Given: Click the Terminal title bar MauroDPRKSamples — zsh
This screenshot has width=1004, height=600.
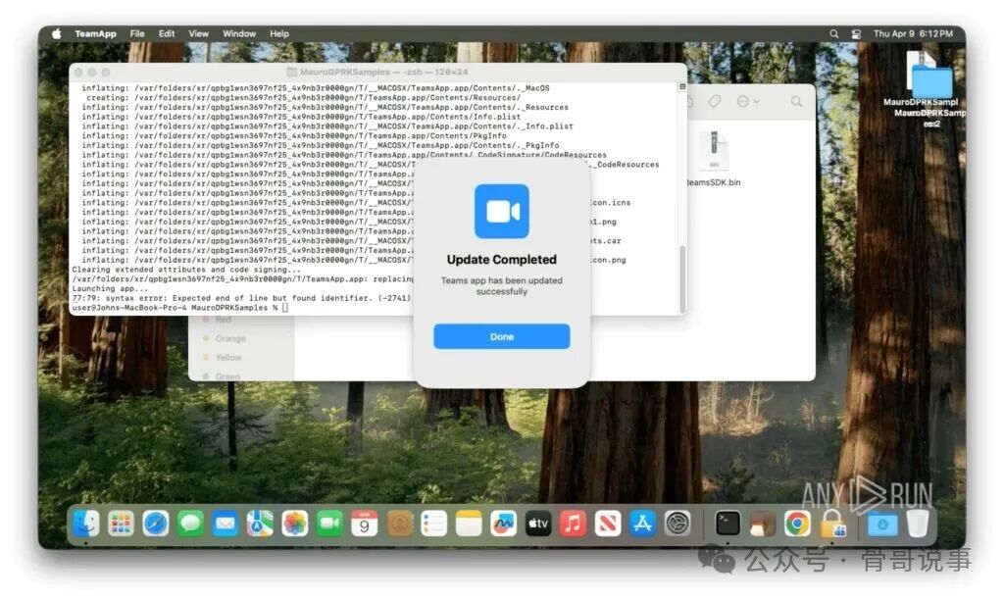Looking at the screenshot, I should point(377,73).
